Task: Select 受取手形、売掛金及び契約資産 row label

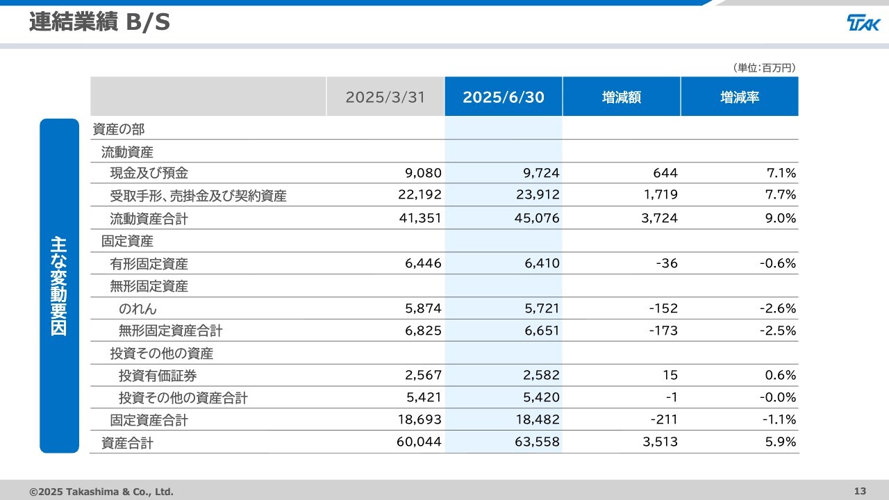Action: coord(198,196)
